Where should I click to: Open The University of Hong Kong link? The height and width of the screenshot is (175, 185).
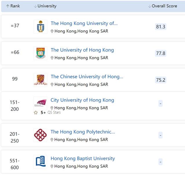(82, 50)
